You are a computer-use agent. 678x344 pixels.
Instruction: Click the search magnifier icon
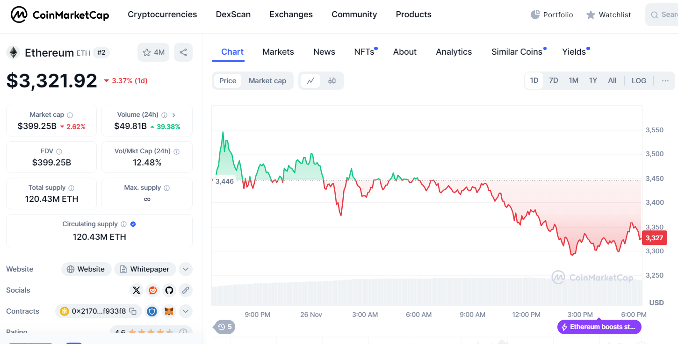(x=654, y=15)
